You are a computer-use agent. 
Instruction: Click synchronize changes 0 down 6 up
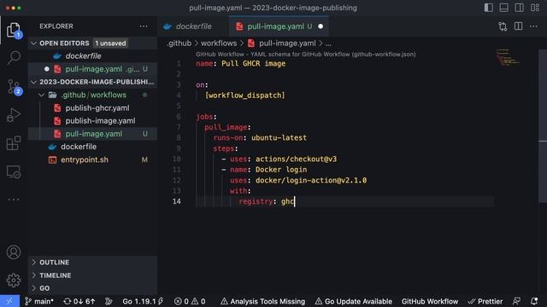(x=79, y=301)
